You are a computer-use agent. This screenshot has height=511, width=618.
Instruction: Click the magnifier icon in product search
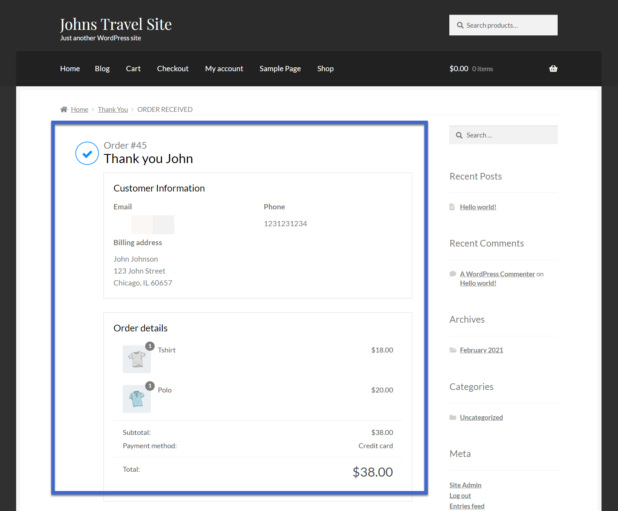click(x=460, y=25)
